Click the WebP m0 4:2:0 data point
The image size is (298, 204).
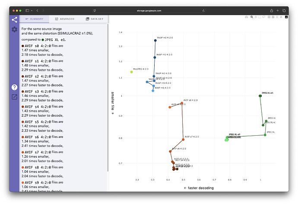(155, 41)
